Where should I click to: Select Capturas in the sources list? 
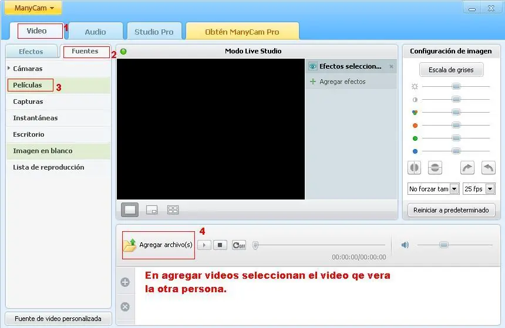[x=58, y=102]
